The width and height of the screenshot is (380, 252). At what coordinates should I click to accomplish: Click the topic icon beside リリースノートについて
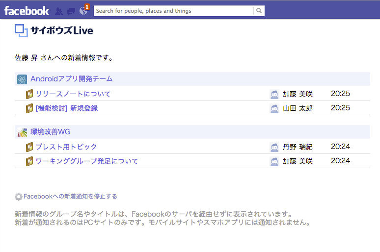(x=29, y=94)
